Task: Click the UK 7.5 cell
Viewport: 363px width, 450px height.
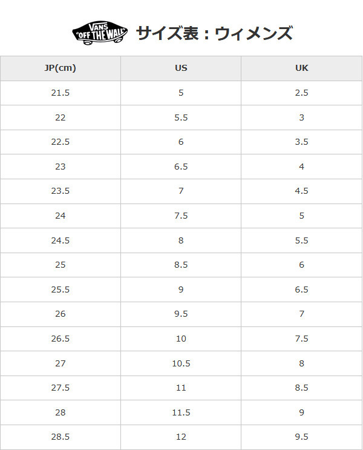Action: tap(302, 339)
